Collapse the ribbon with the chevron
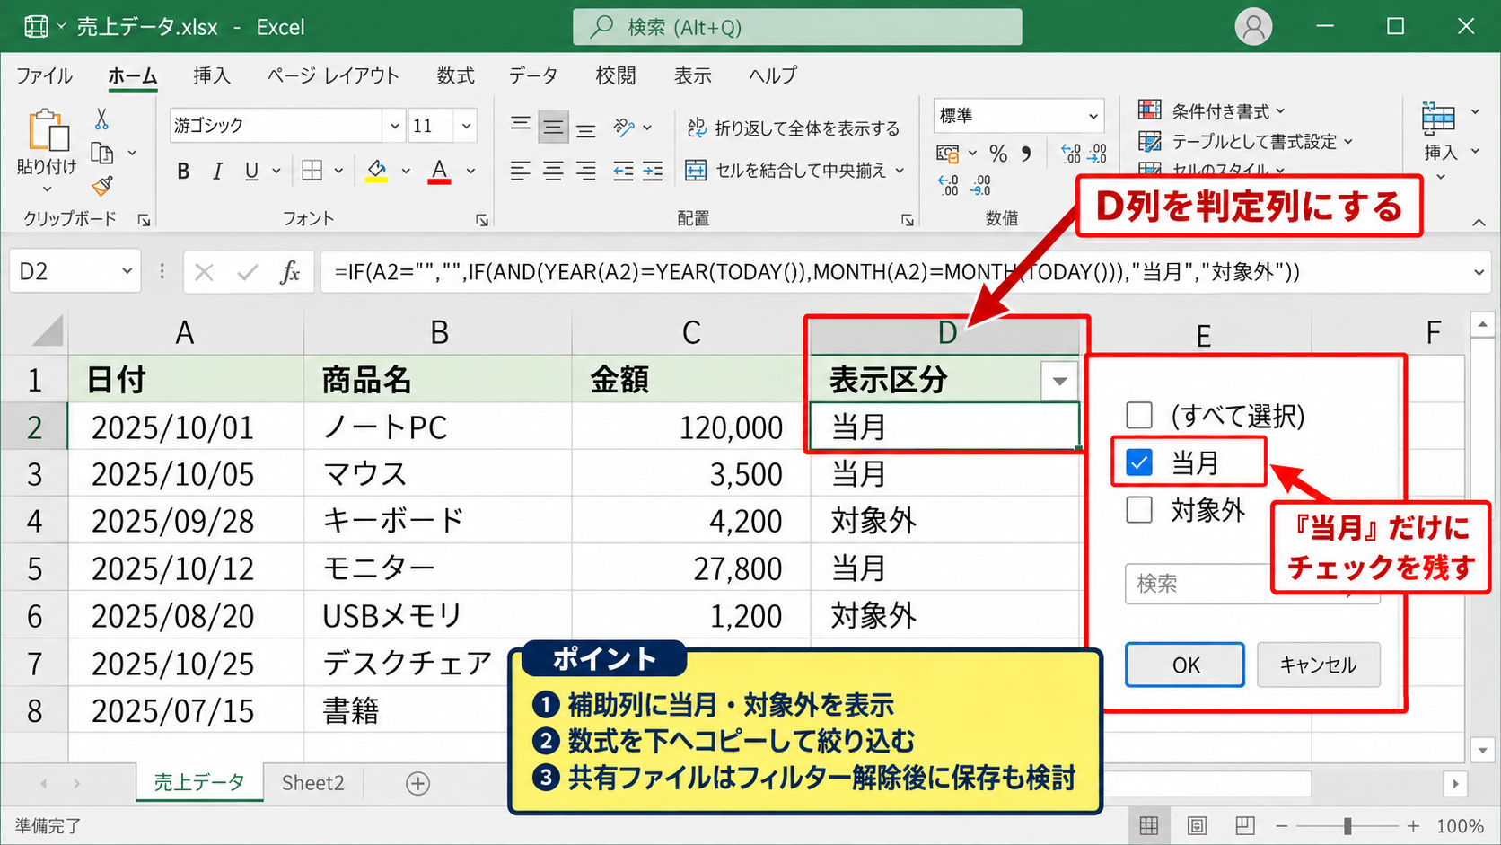The width and height of the screenshot is (1501, 845). pos(1479,222)
